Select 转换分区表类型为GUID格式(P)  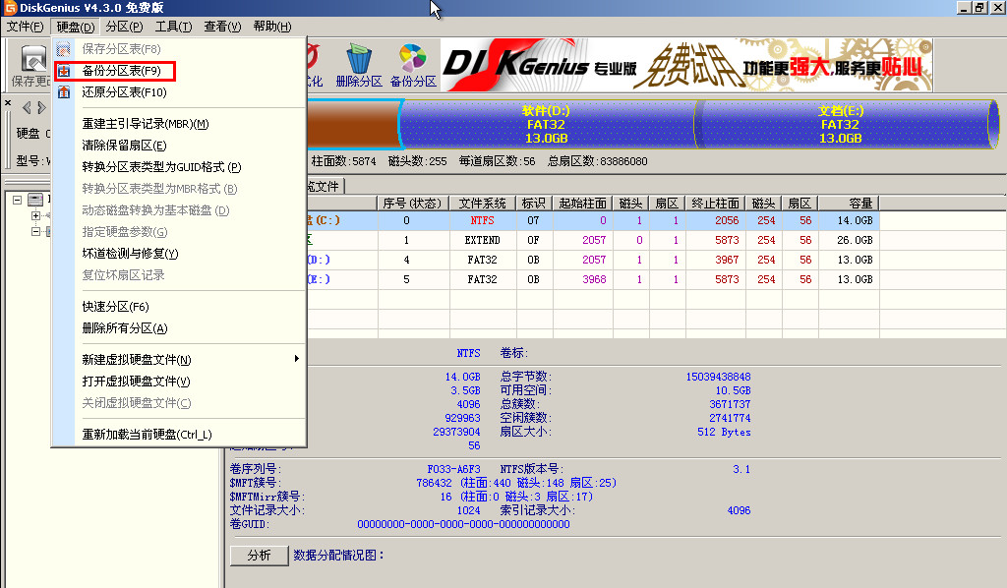[x=161, y=167]
